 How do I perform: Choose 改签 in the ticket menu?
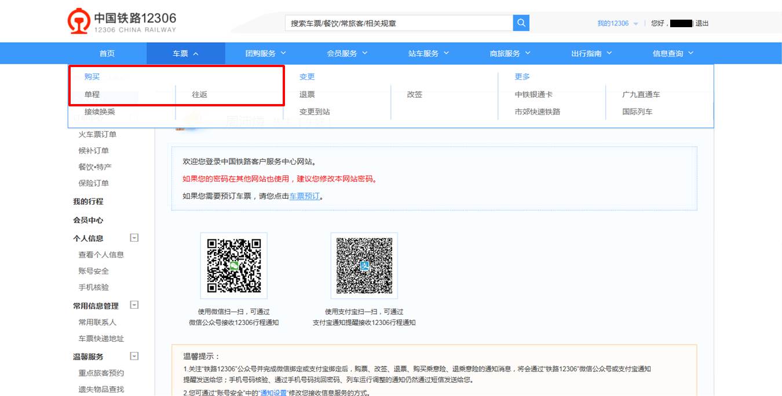[x=415, y=95]
